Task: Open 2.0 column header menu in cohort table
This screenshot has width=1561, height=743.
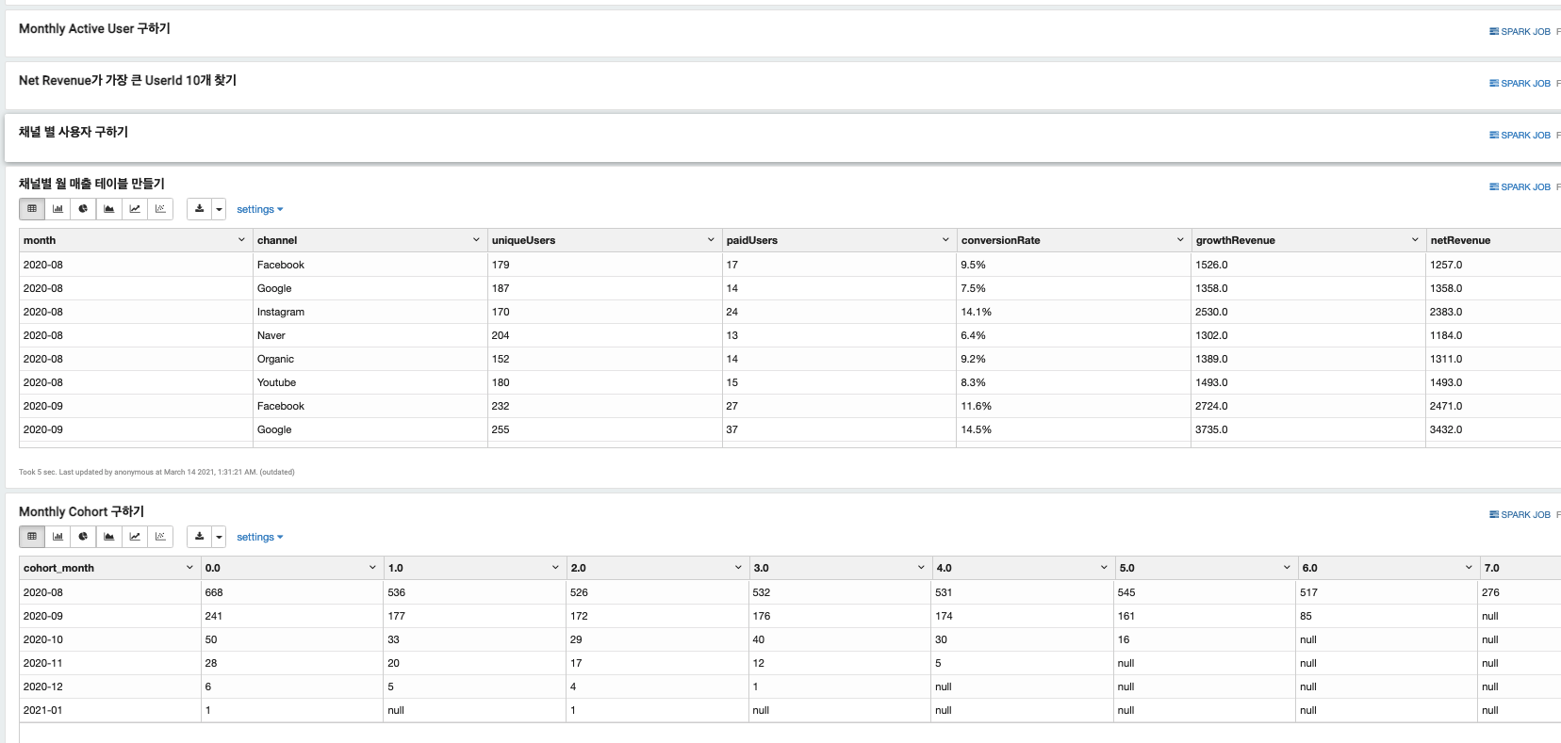Action: coord(738,568)
